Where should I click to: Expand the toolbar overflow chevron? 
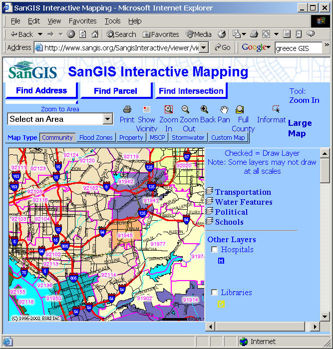point(327,45)
